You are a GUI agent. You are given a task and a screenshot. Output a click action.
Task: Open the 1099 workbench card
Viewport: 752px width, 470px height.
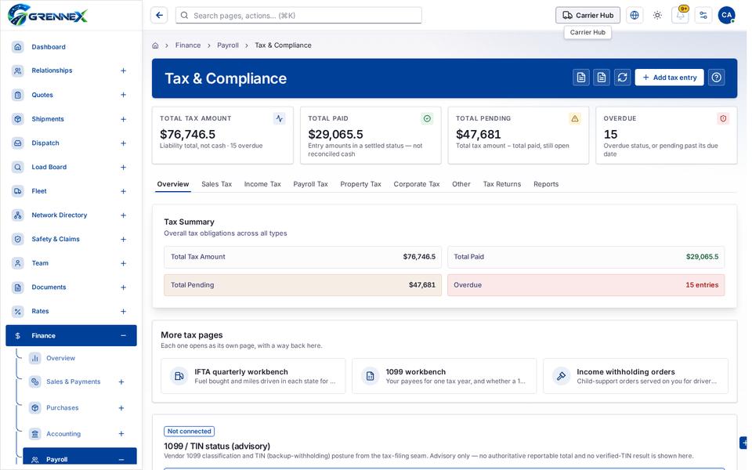[x=444, y=376]
